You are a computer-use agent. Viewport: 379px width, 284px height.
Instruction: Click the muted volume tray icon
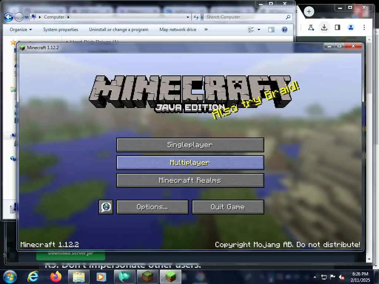click(x=342, y=277)
